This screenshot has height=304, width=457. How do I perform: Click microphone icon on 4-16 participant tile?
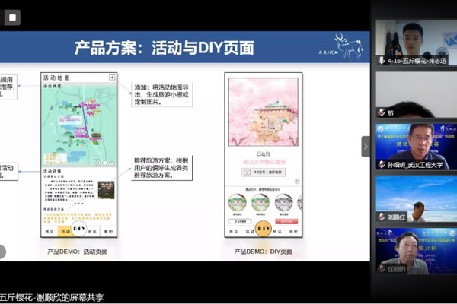tap(381, 59)
